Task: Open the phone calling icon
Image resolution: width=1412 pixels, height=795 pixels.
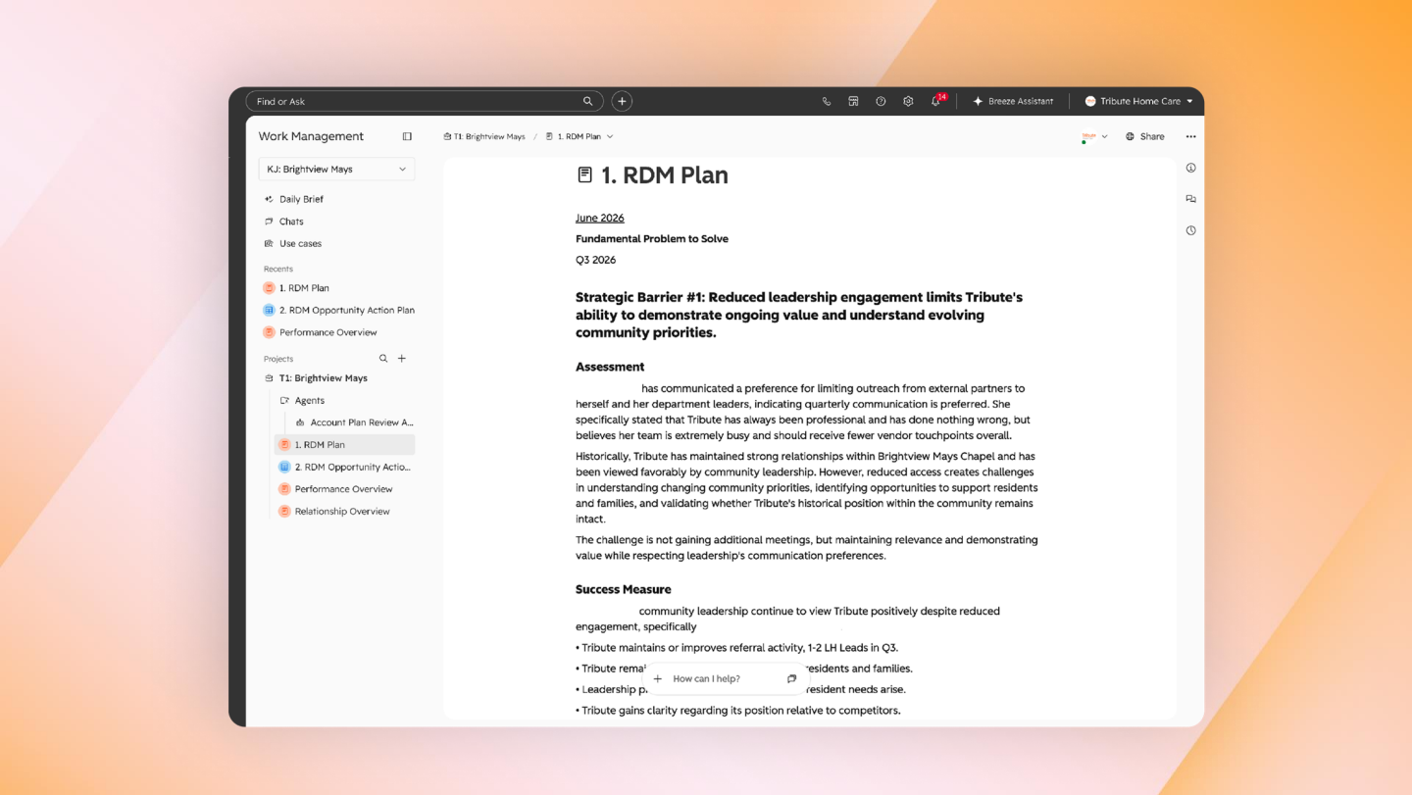Action: pyautogui.click(x=827, y=101)
